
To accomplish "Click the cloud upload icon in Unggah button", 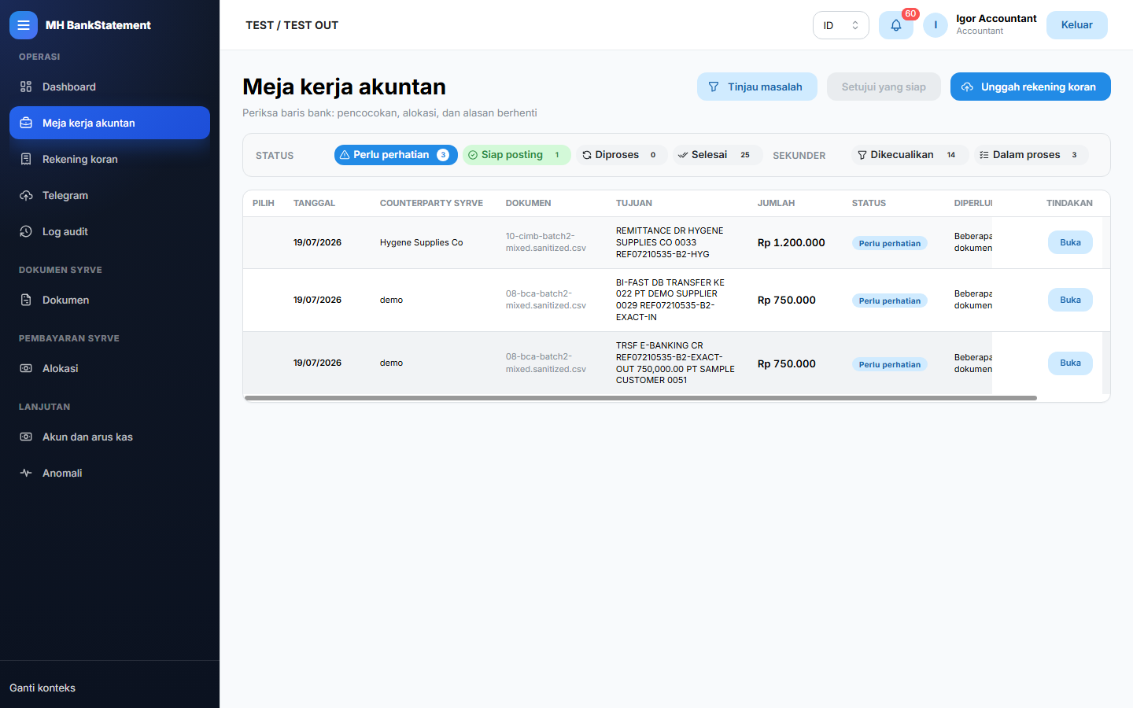I will [968, 87].
